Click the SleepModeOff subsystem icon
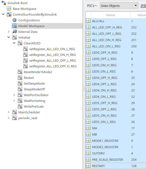 (20, 89)
